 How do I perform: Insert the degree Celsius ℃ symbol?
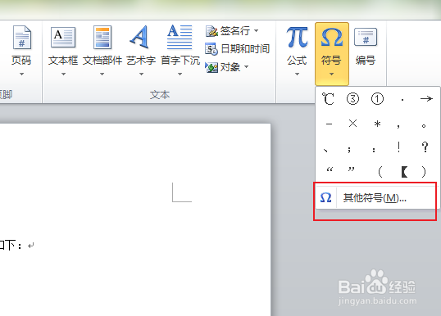(328, 99)
